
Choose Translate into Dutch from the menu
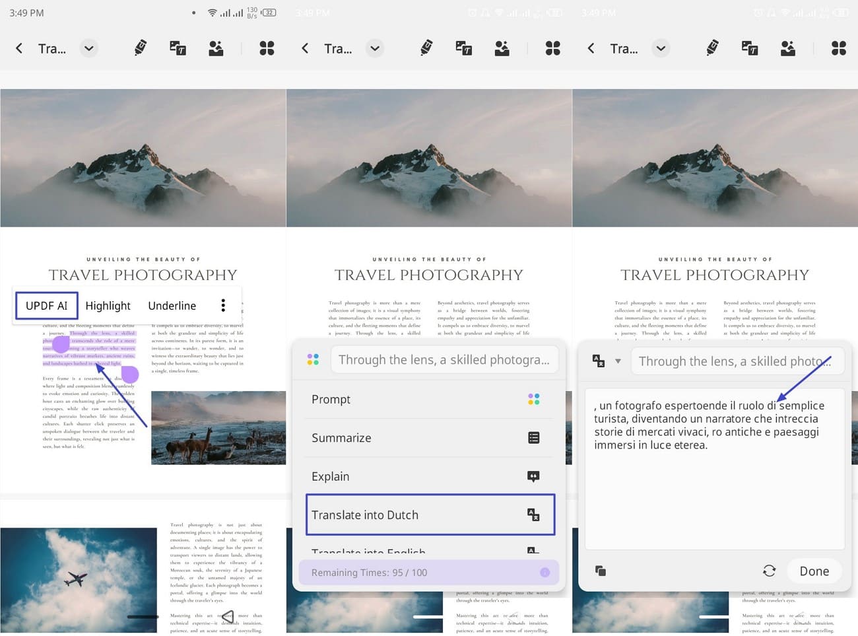365,515
